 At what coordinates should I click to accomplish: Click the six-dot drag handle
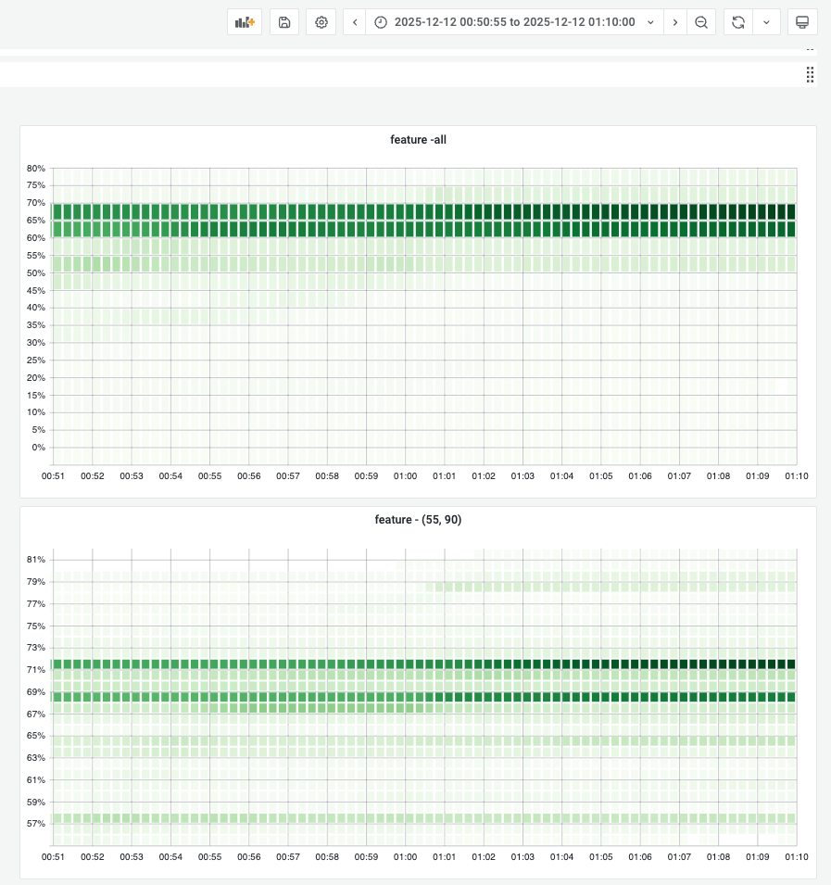[810, 75]
